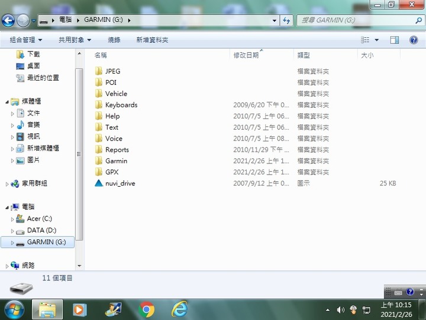Change view with the view mode icon
426x320 pixels.
[365, 40]
